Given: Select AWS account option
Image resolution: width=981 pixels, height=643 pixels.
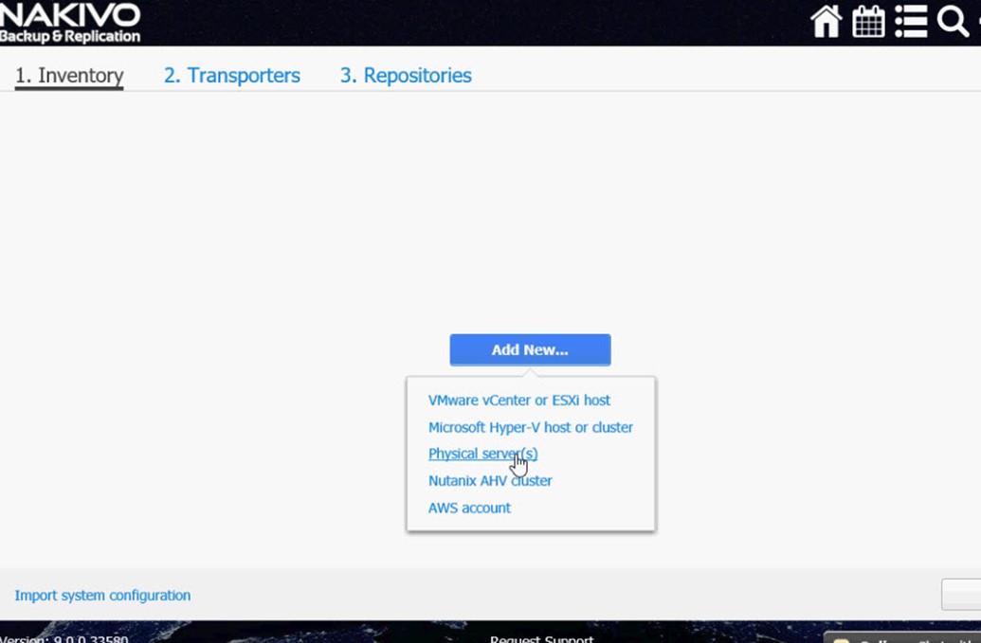Looking at the screenshot, I should (x=469, y=508).
